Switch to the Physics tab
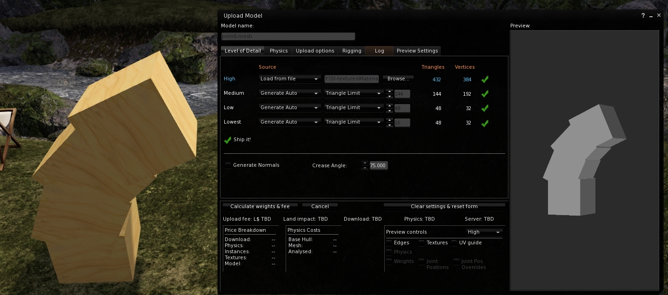The image size is (668, 295). (279, 51)
